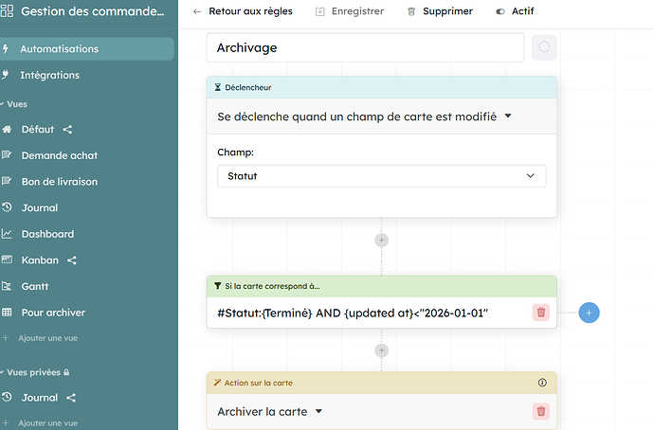This screenshot has height=430, width=654.
Task: Open the Gantt view
Action: [35, 286]
